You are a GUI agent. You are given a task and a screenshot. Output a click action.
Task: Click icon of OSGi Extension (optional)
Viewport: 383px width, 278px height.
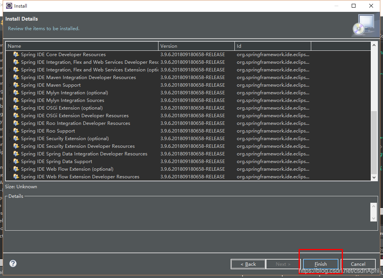16,108
